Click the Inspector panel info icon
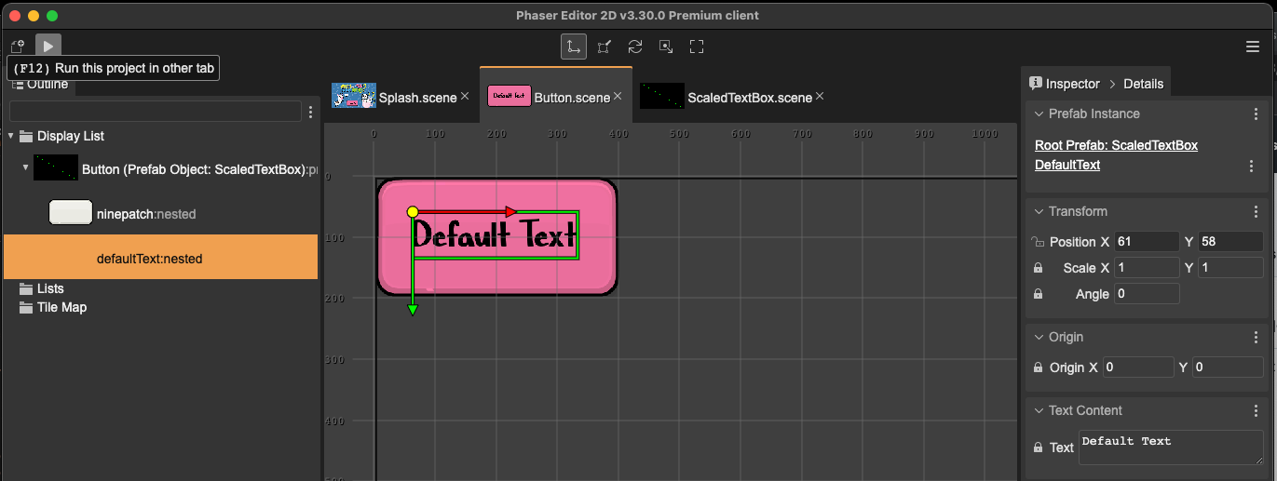The height and width of the screenshot is (481, 1277). click(x=1035, y=83)
